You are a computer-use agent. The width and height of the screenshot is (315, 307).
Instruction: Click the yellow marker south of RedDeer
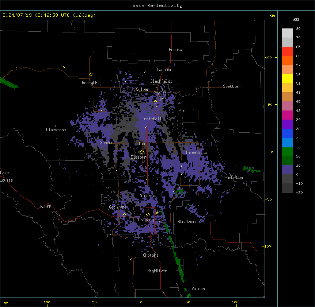[155, 102]
